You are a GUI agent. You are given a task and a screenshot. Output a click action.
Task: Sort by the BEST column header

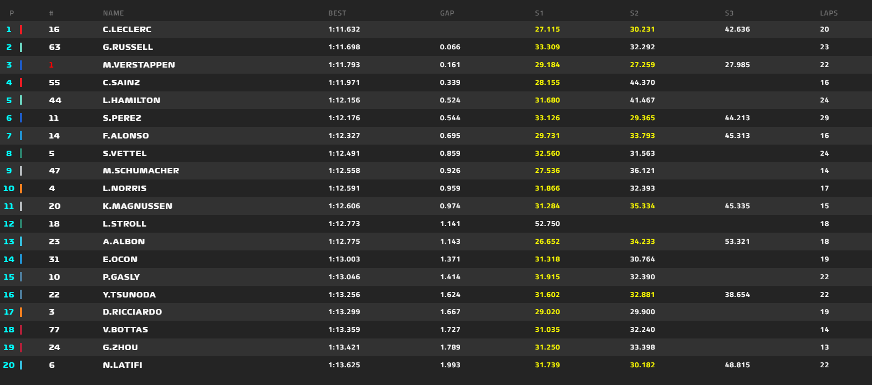[x=337, y=13]
